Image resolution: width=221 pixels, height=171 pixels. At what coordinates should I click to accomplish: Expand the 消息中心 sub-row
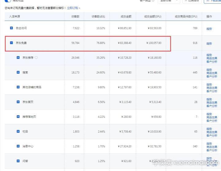tap(18, 146)
